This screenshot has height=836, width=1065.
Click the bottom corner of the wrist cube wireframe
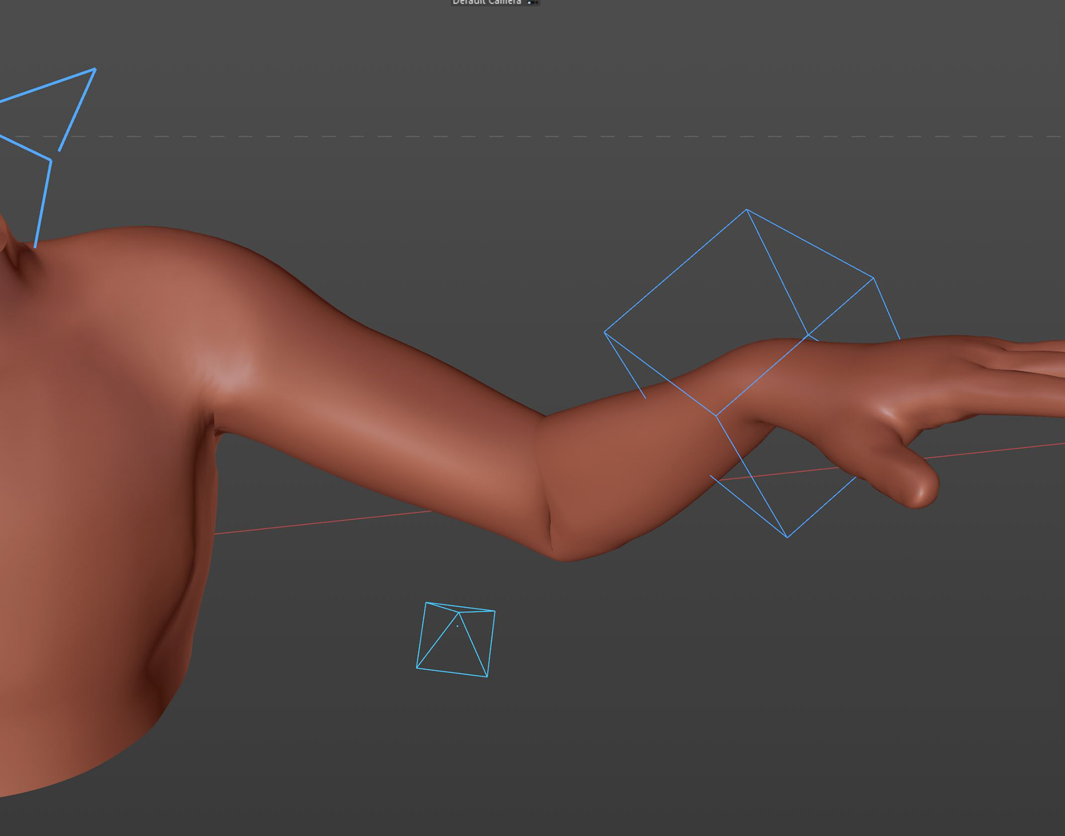pyautogui.click(x=787, y=537)
